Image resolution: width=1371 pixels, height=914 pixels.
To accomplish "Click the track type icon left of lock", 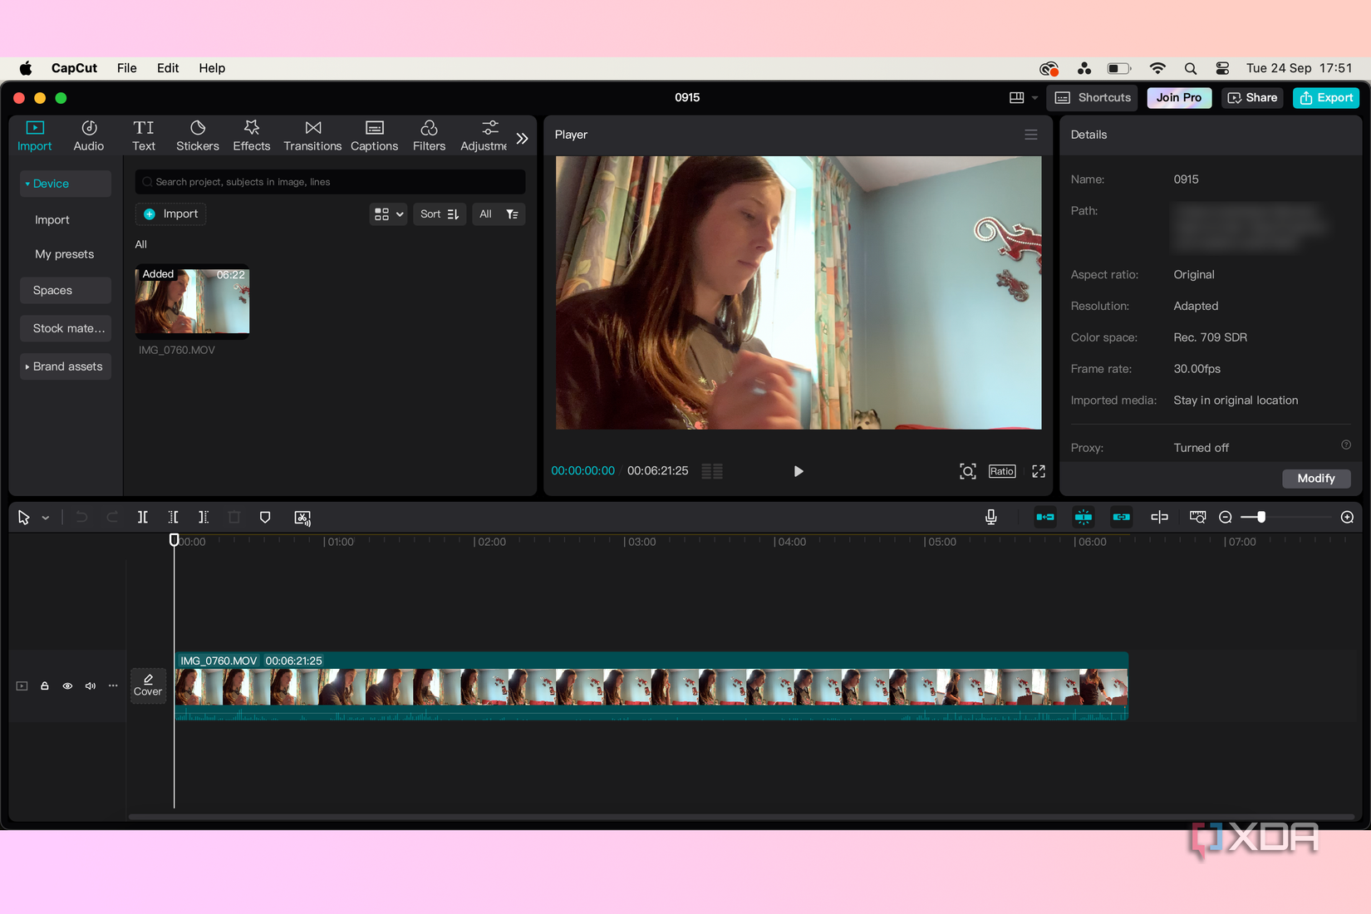I will (x=22, y=686).
